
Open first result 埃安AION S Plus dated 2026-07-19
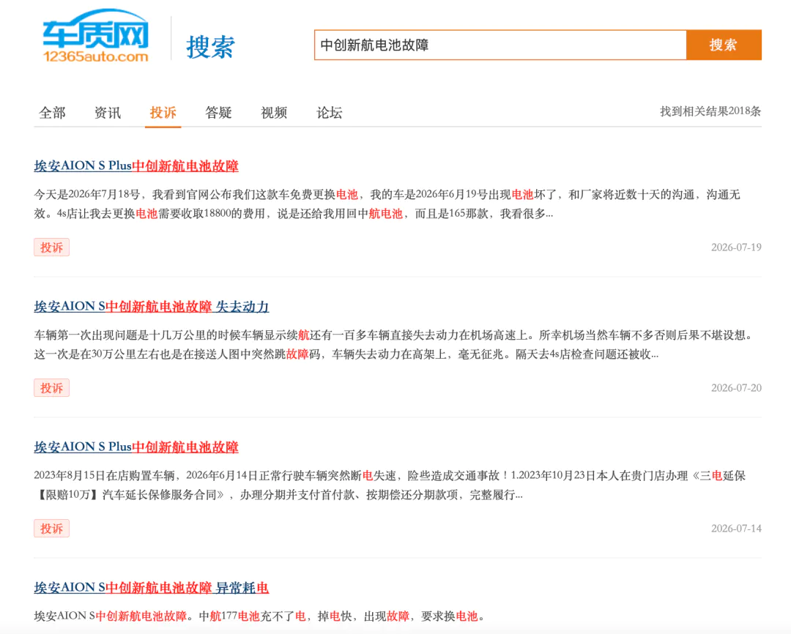pyautogui.click(x=136, y=166)
